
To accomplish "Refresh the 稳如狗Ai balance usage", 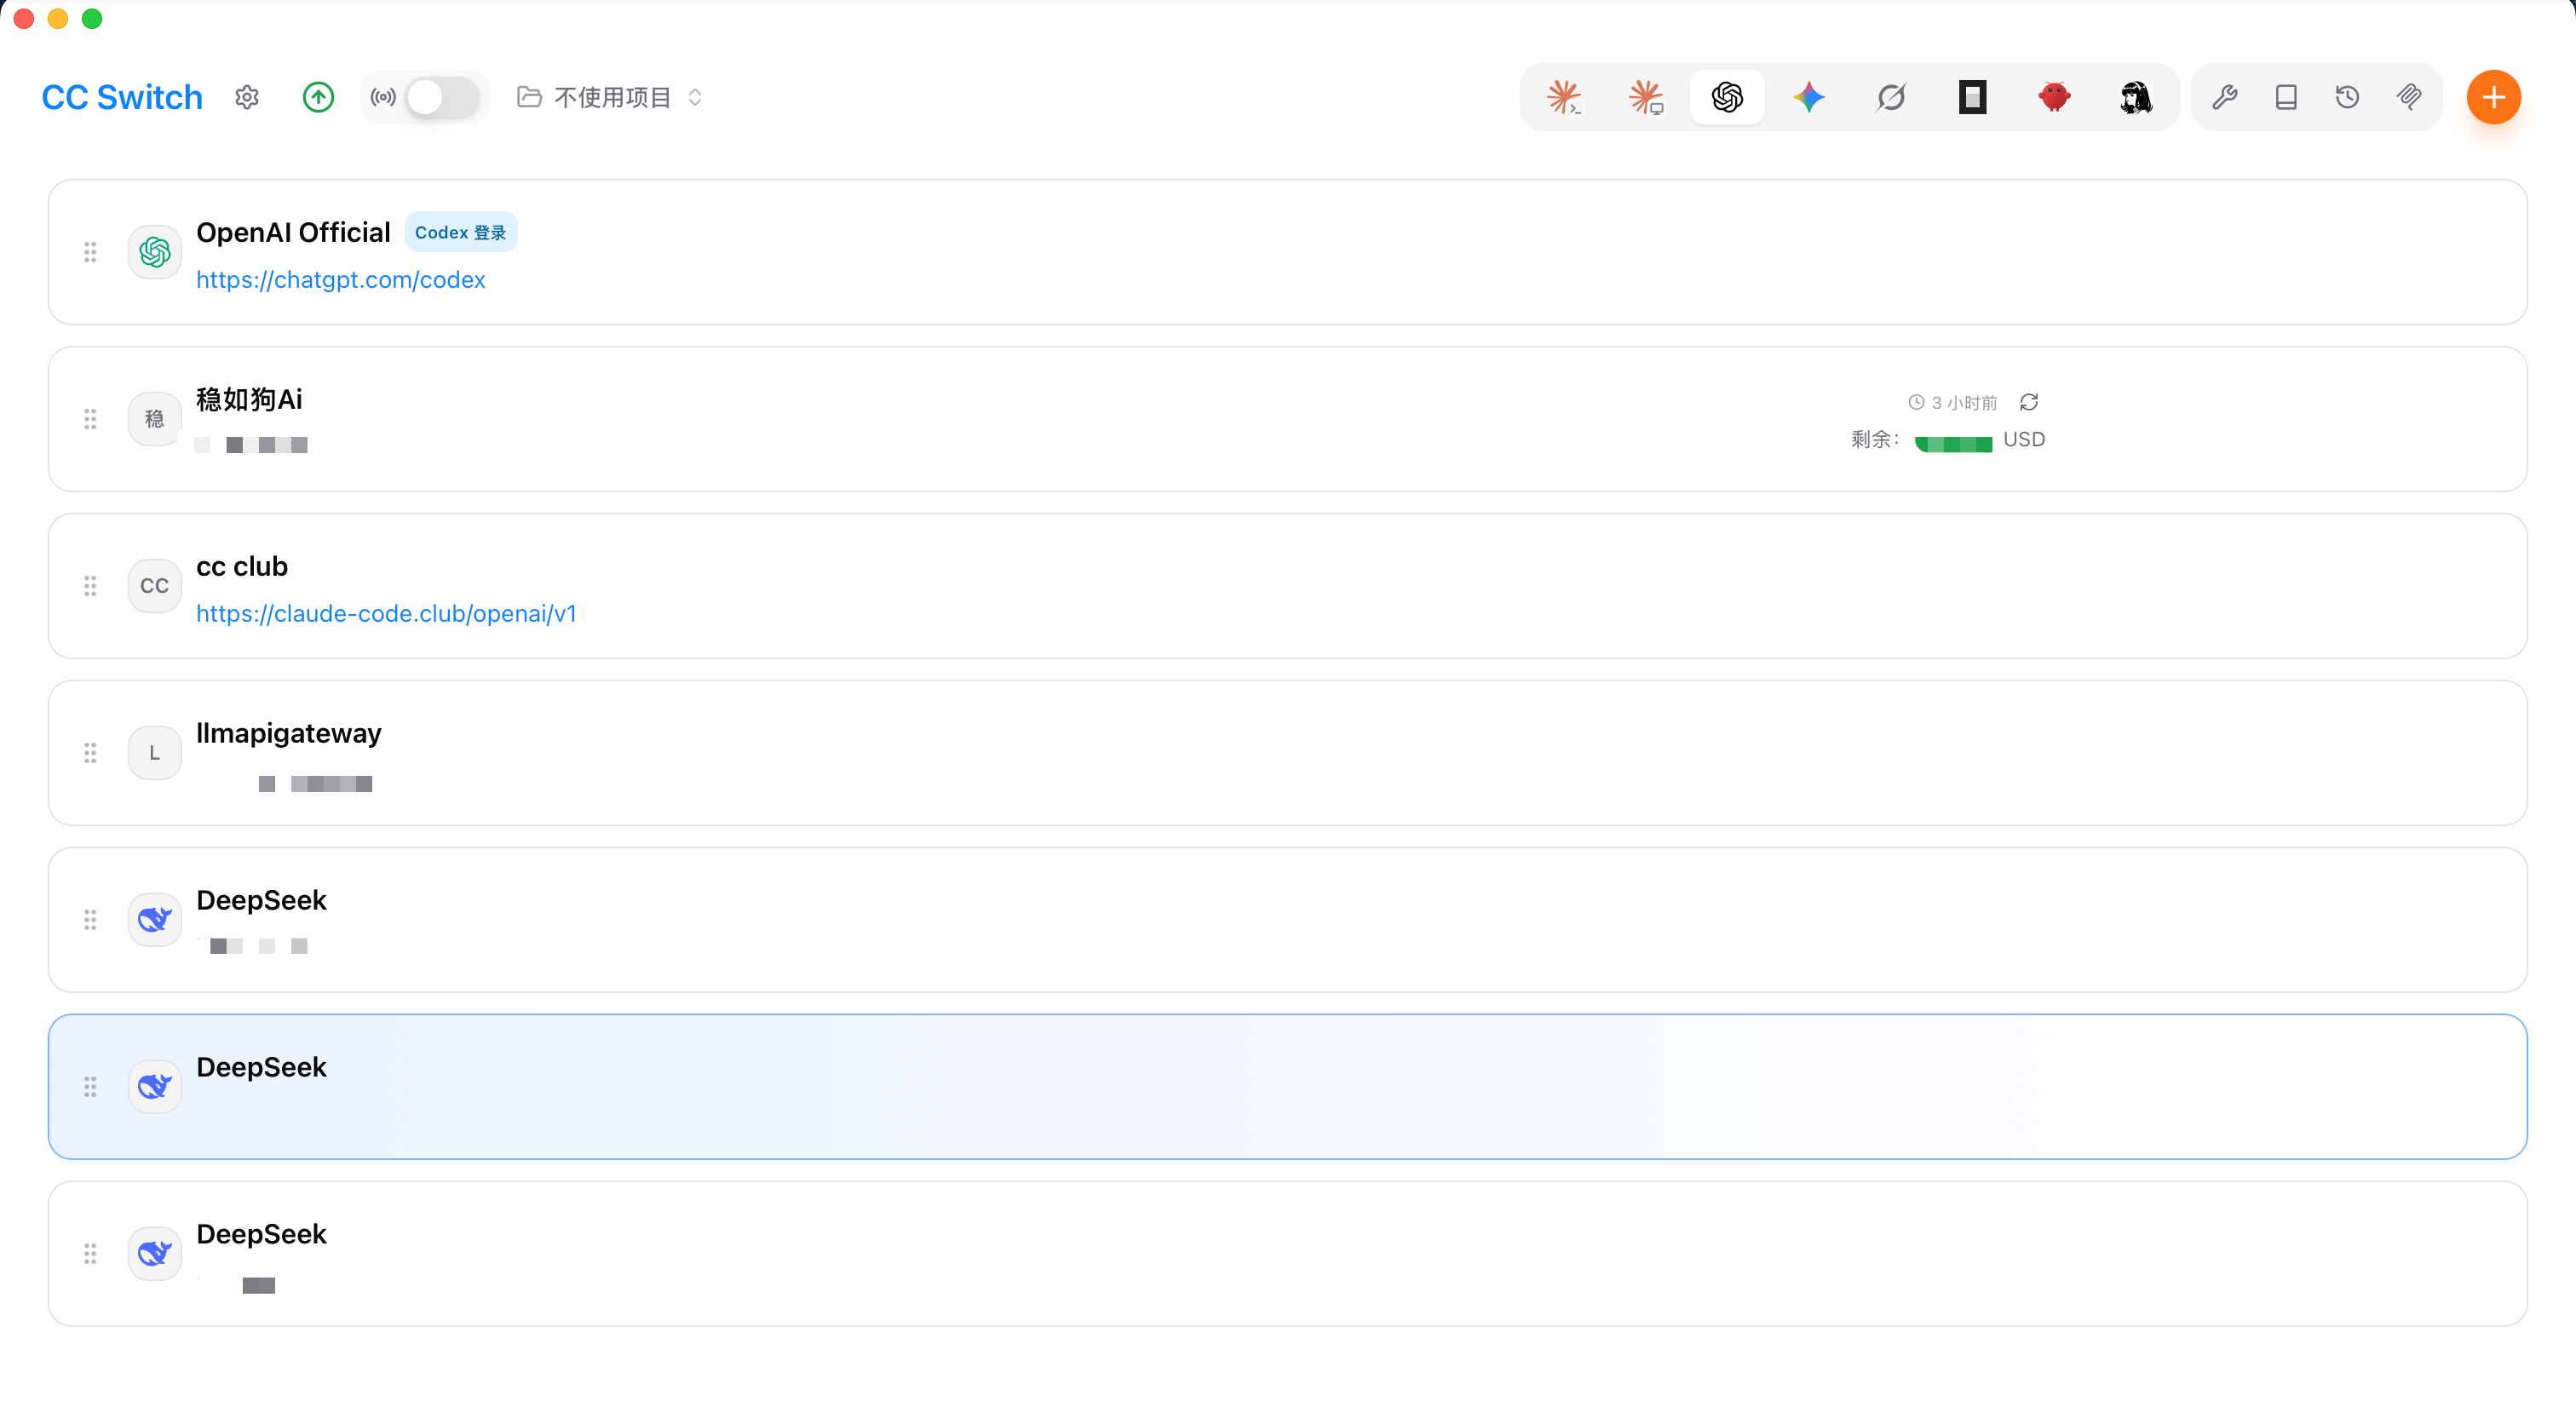I will click(x=2029, y=402).
